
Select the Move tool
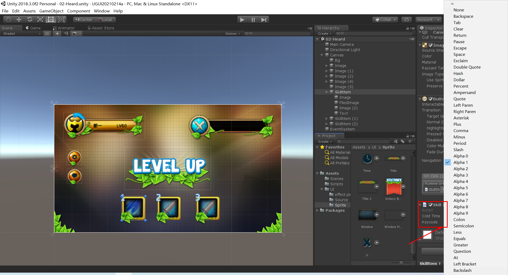19,19
